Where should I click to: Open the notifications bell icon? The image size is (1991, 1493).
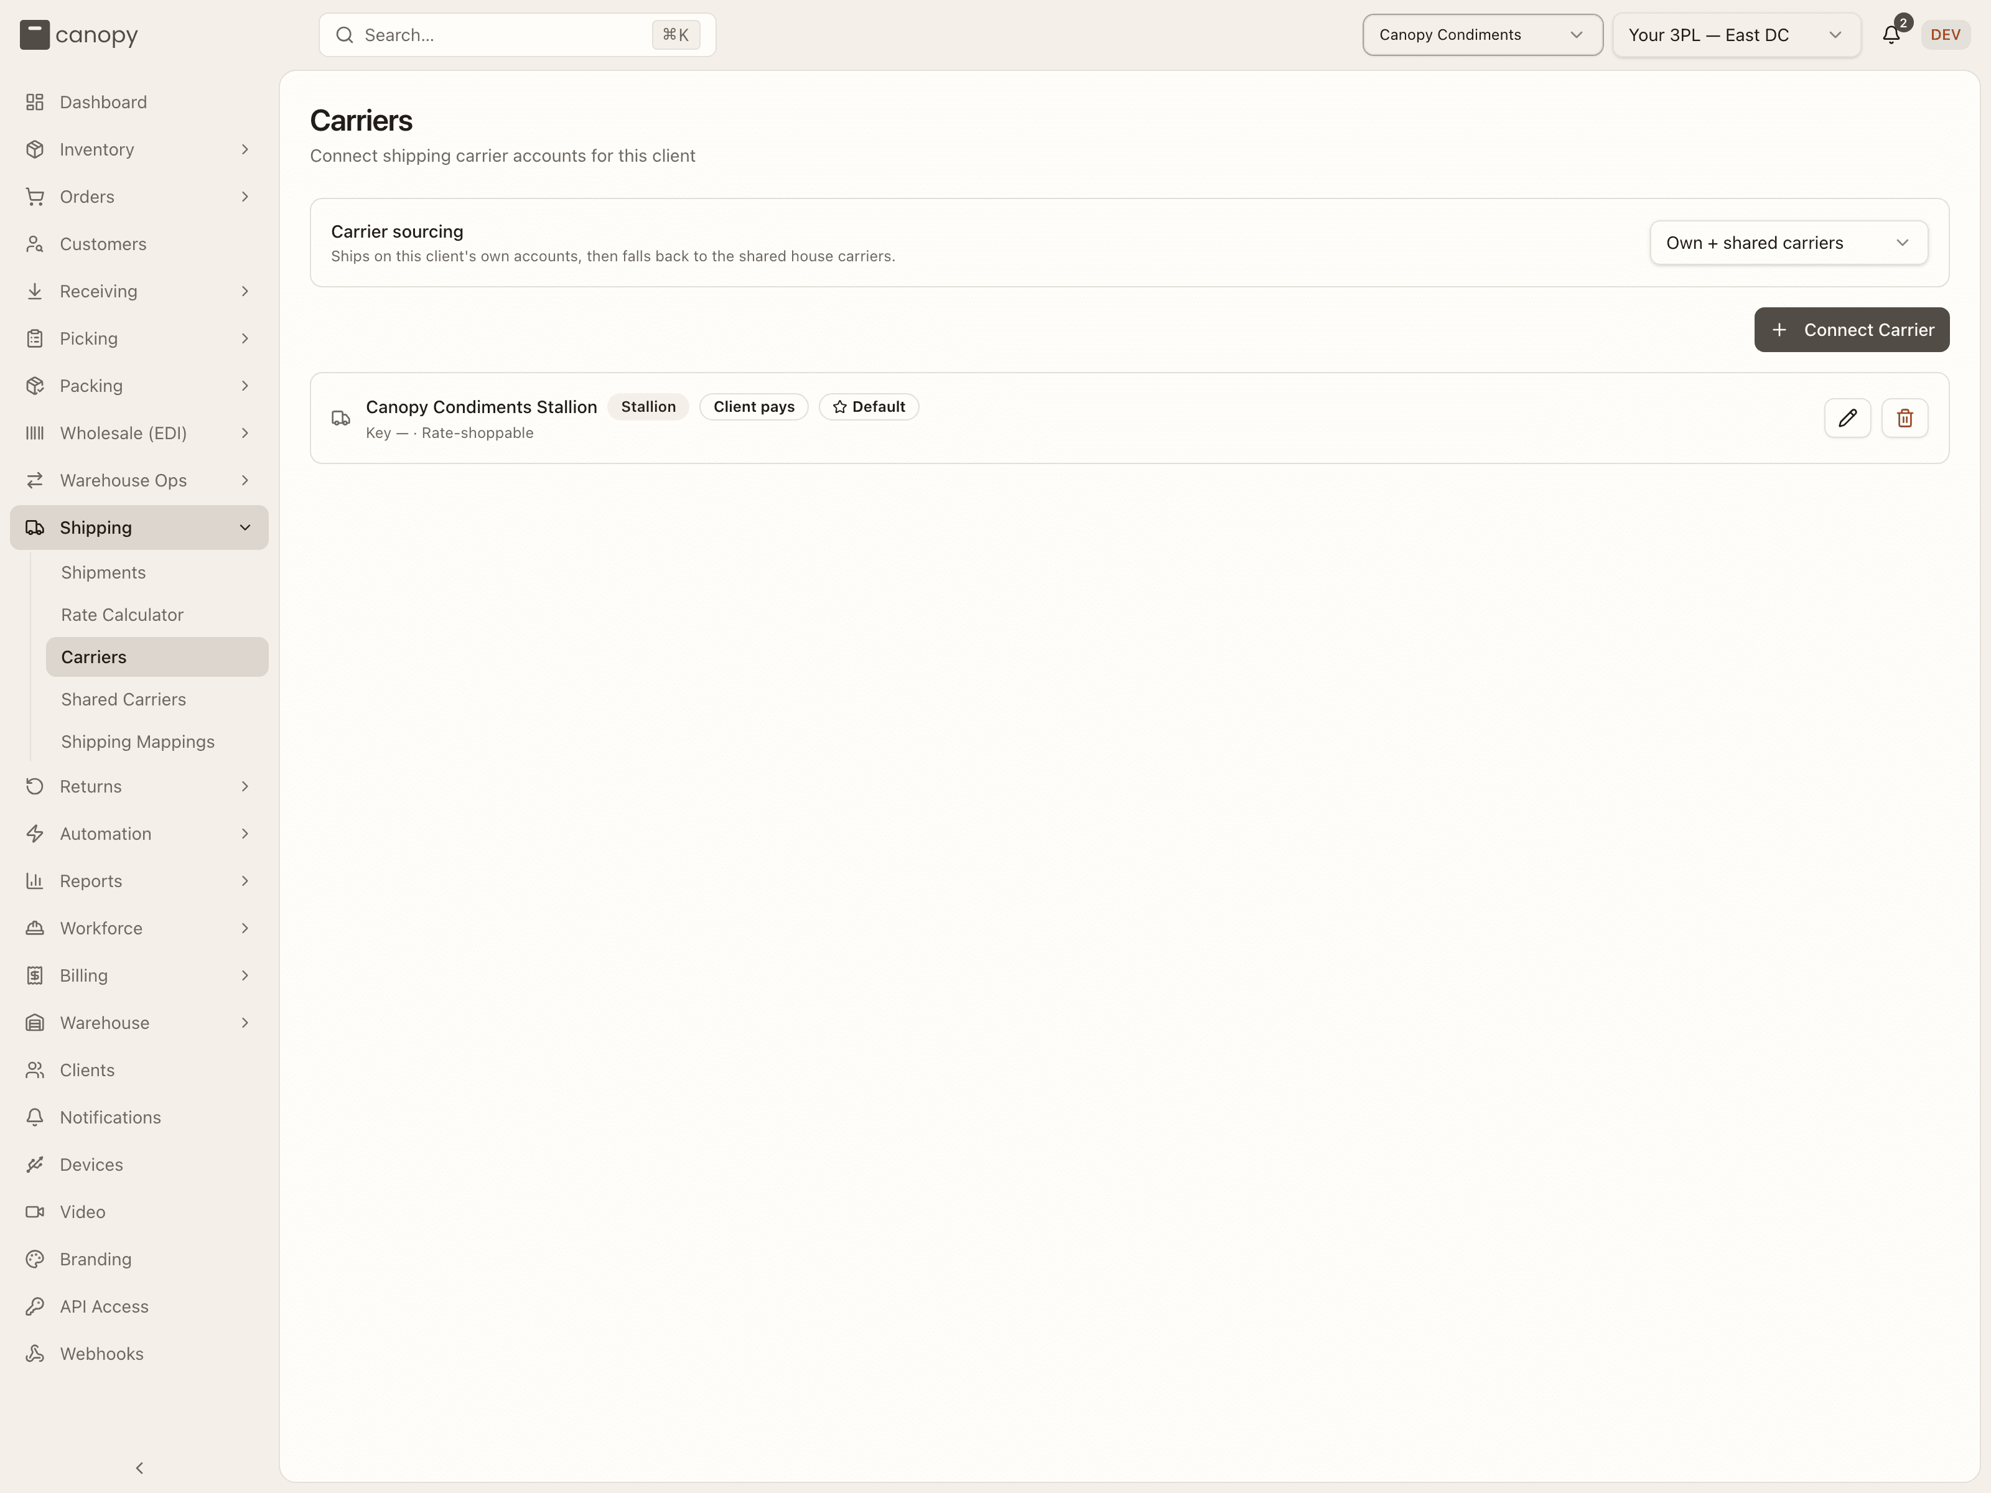tap(1891, 35)
